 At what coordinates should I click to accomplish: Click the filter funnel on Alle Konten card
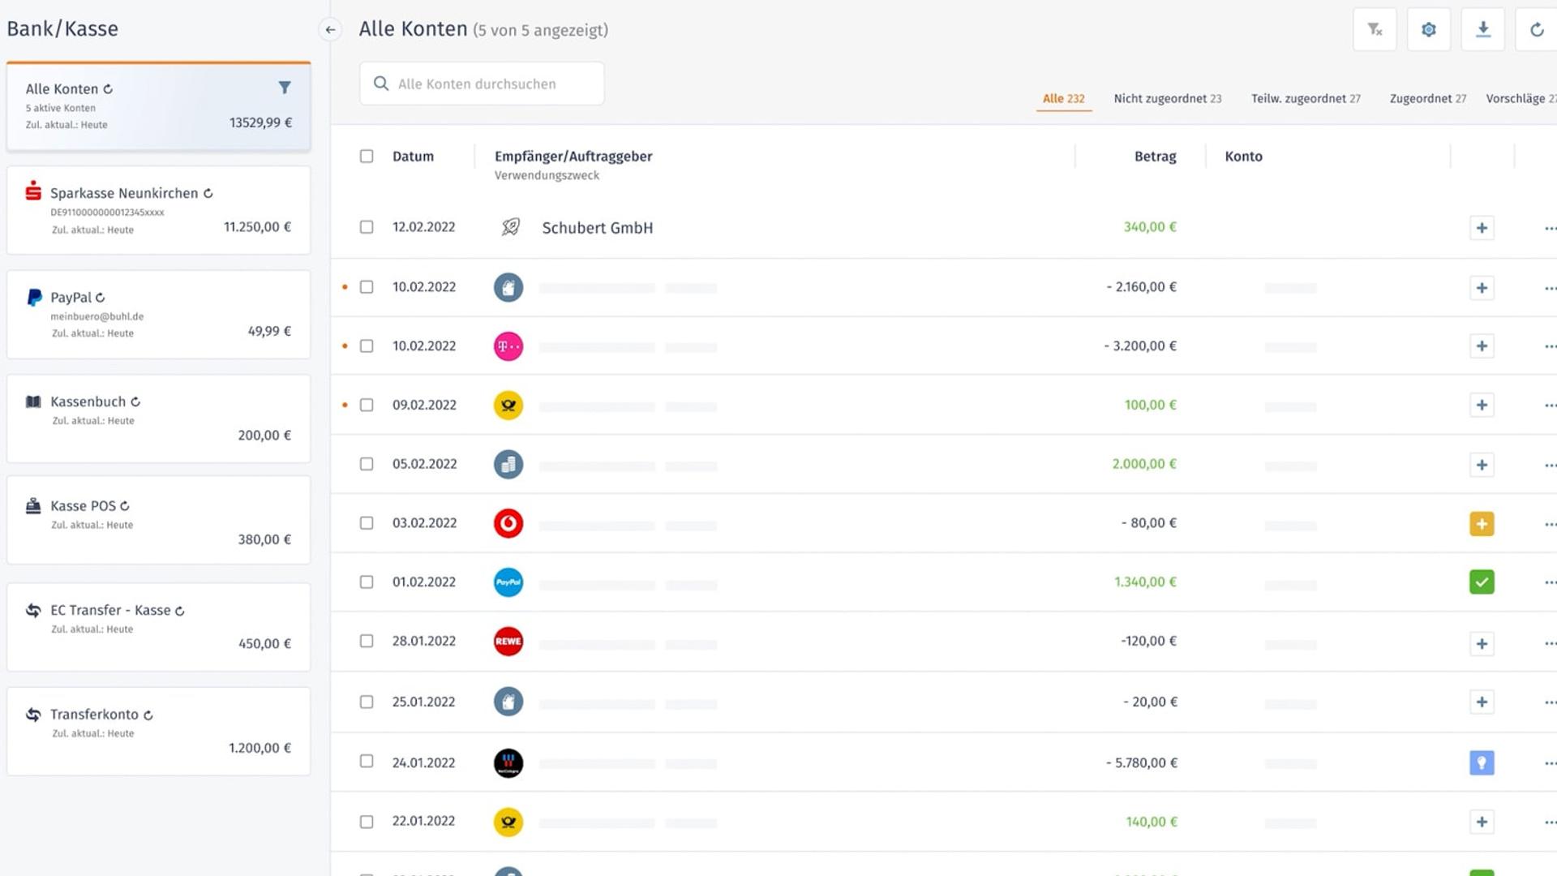click(x=285, y=88)
